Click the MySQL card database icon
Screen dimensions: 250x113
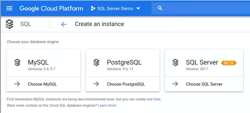point(17,63)
